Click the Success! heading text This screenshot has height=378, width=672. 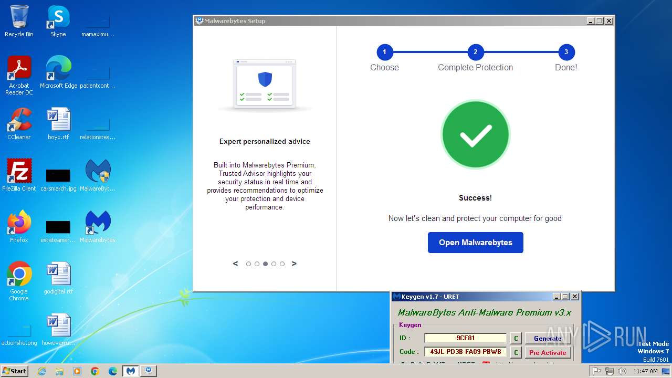475,198
